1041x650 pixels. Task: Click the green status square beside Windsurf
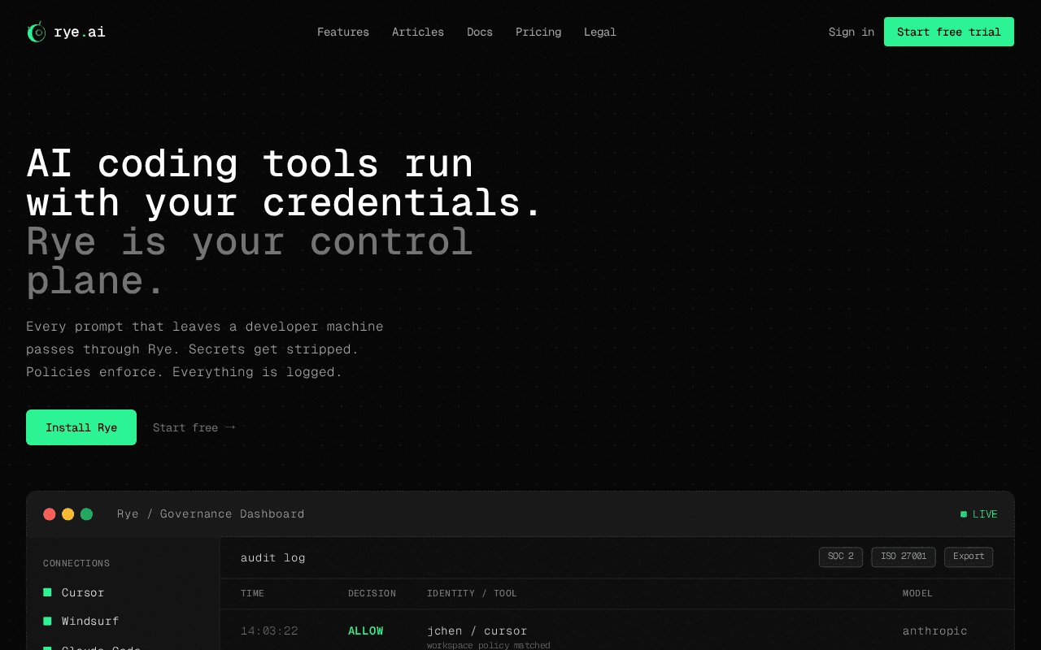pyautogui.click(x=47, y=621)
